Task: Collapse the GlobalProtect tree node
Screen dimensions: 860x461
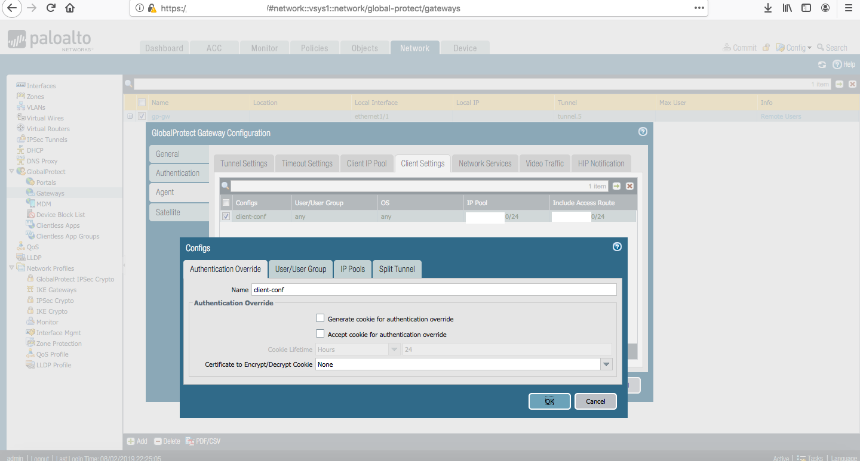Action: pyautogui.click(x=11, y=172)
